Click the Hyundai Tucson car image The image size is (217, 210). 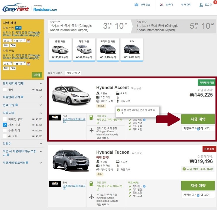[x=71, y=160]
